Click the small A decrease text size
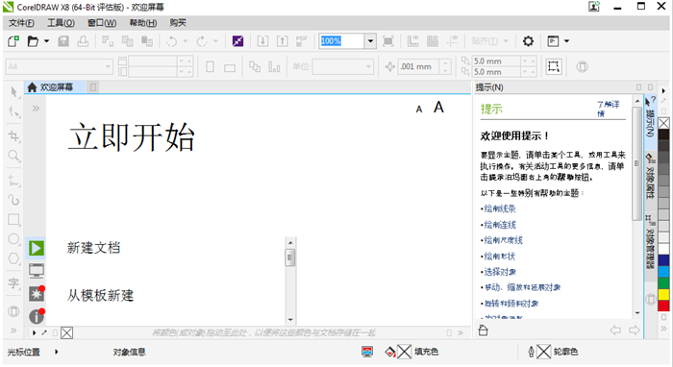The width and height of the screenshot is (673, 367). [x=419, y=110]
